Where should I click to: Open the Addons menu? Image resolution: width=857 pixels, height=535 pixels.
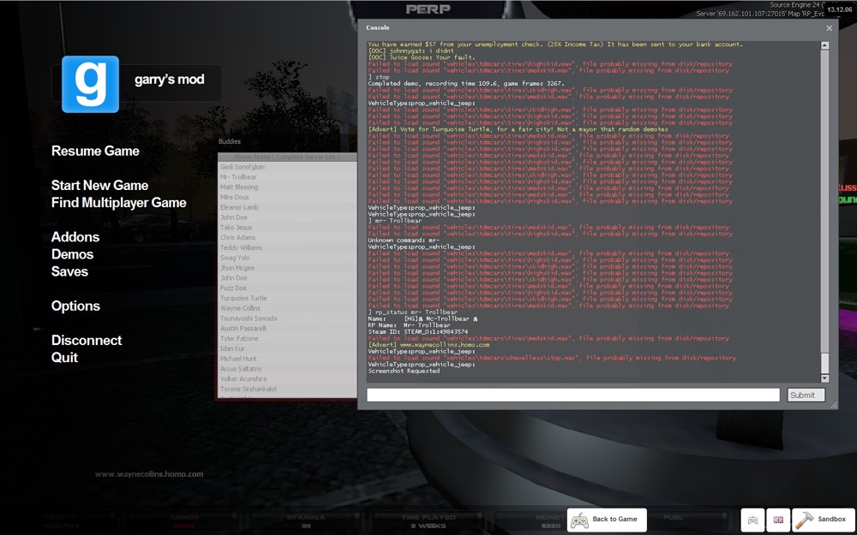coord(75,237)
